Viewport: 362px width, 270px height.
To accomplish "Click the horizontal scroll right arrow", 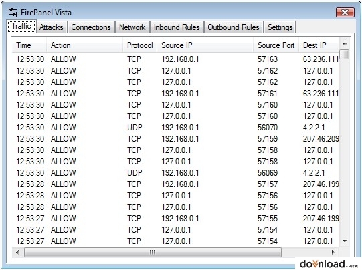I will [333, 252].
